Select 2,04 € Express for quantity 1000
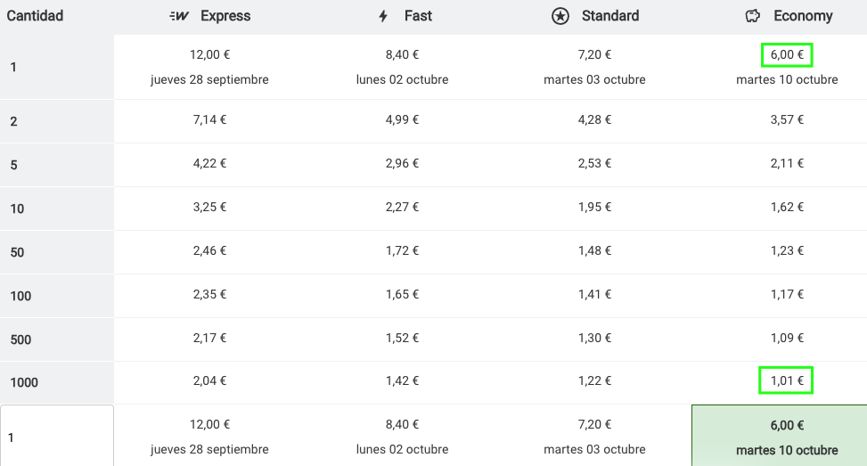867x466 pixels. click(209, 380)
